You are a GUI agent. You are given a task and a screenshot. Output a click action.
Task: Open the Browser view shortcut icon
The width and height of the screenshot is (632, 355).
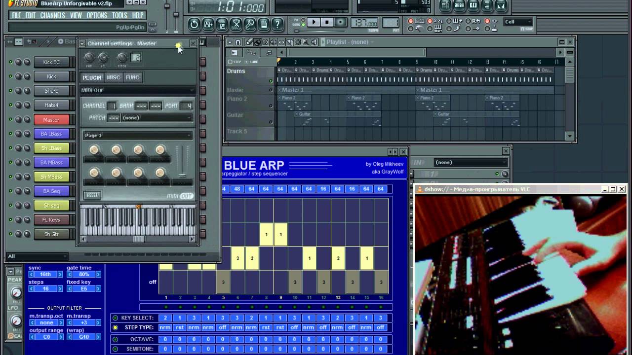pos(487,6)
